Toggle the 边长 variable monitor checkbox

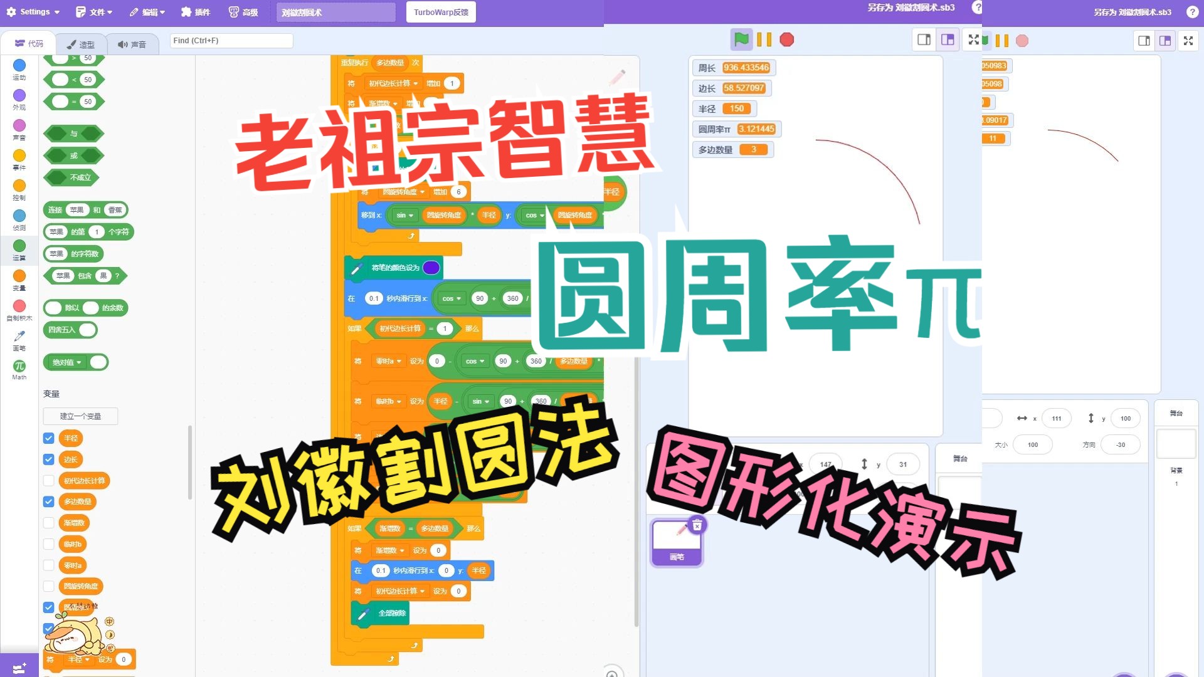pos(48,459)
